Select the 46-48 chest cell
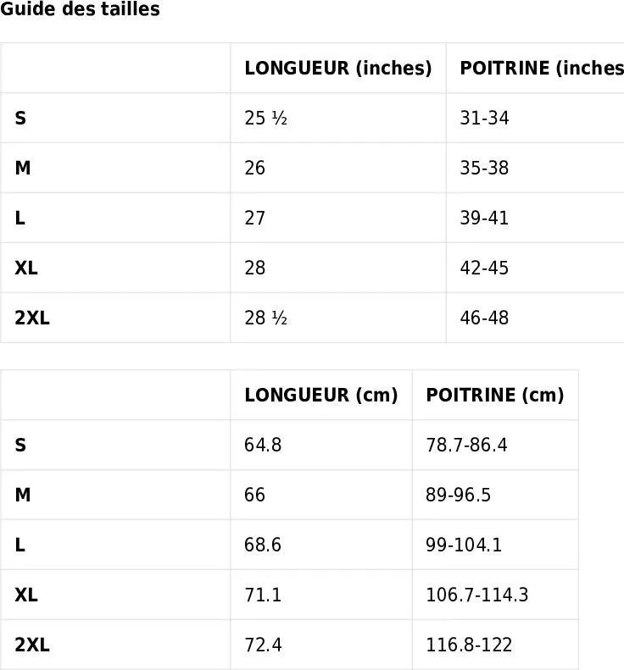 [535, 318]
